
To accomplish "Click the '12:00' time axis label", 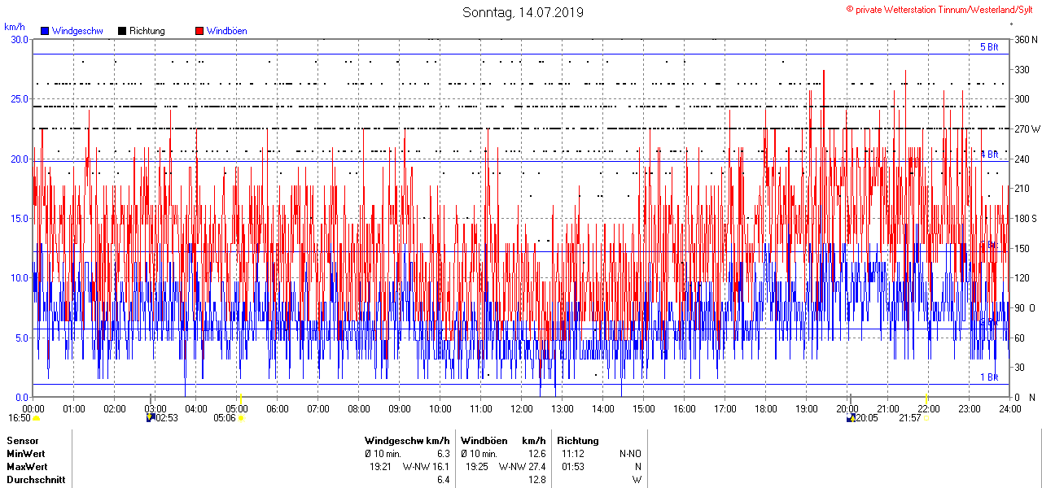I will pyautogui.click(x=522, y=408).
